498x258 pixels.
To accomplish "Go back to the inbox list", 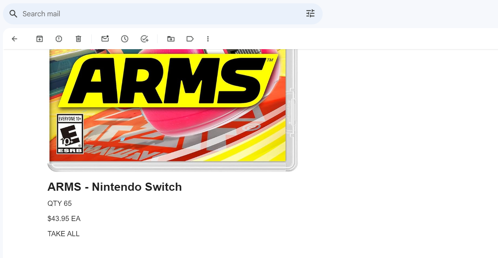I will click(14, 39).
